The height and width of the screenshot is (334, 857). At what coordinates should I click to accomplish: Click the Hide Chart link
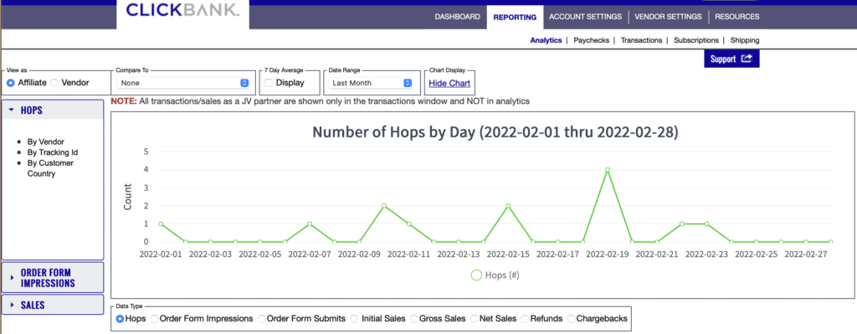[x=449, y=84]
